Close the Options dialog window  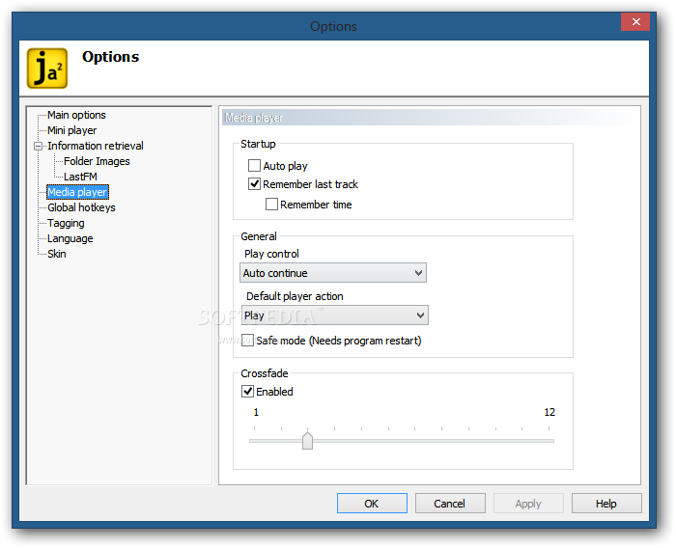tap(635, 22)
